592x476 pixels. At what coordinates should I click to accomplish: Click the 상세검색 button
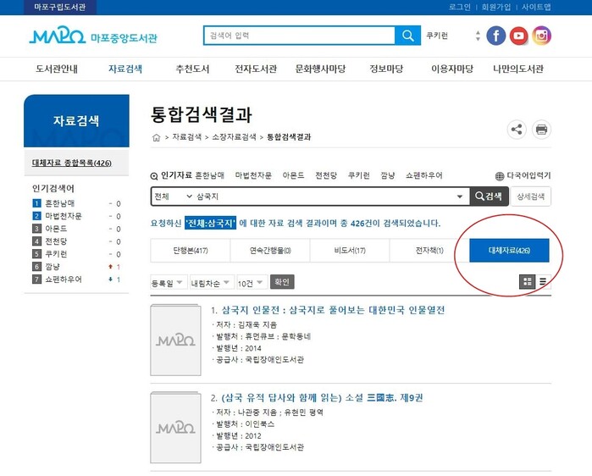click(530, 196)
